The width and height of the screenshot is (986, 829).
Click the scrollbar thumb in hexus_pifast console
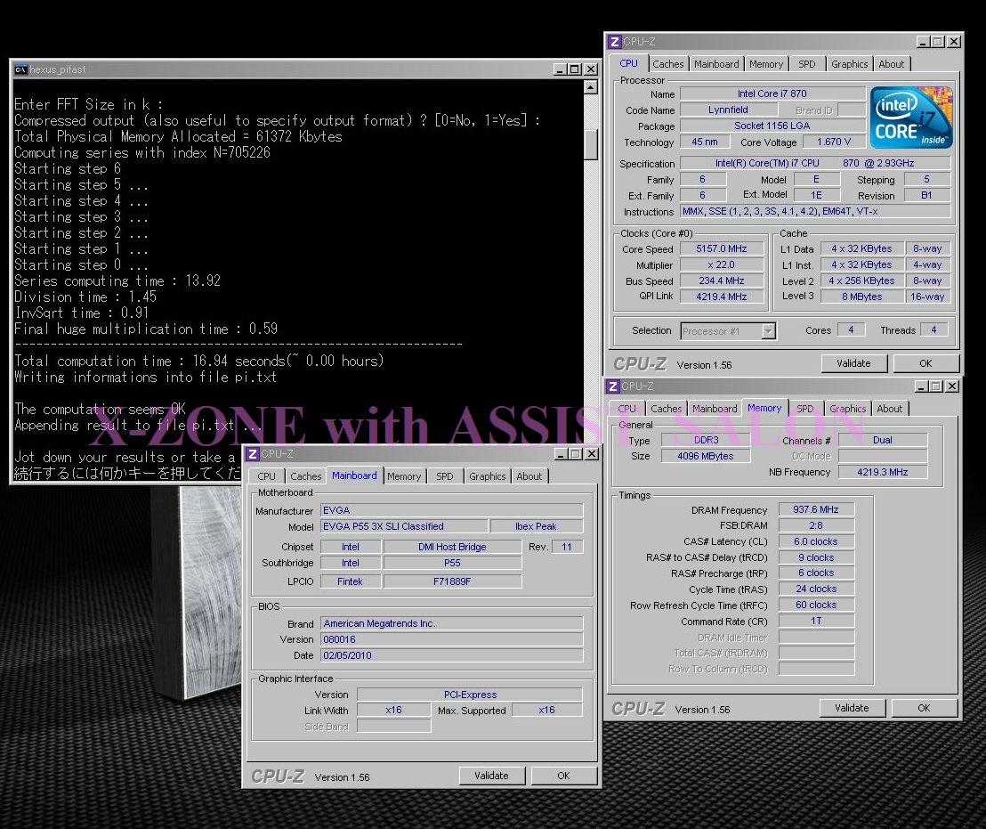[x=591, y=144]
